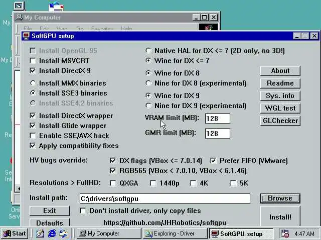Minimize the My Computer window
321x240 pixels.
click(x=196, y=17)
